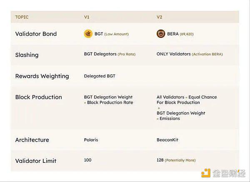Click the Validator Bond row label
250x182 pixels.
coord(36,34)
